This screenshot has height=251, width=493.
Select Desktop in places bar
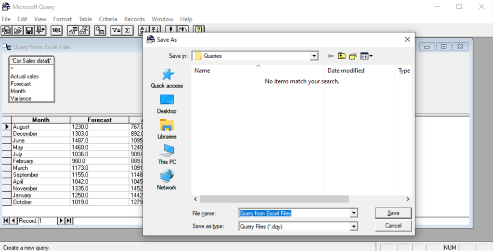(167, 104)
